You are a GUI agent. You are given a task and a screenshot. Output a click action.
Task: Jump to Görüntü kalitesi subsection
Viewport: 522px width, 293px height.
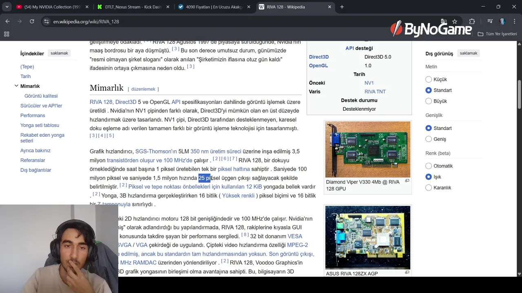point(41,96)
